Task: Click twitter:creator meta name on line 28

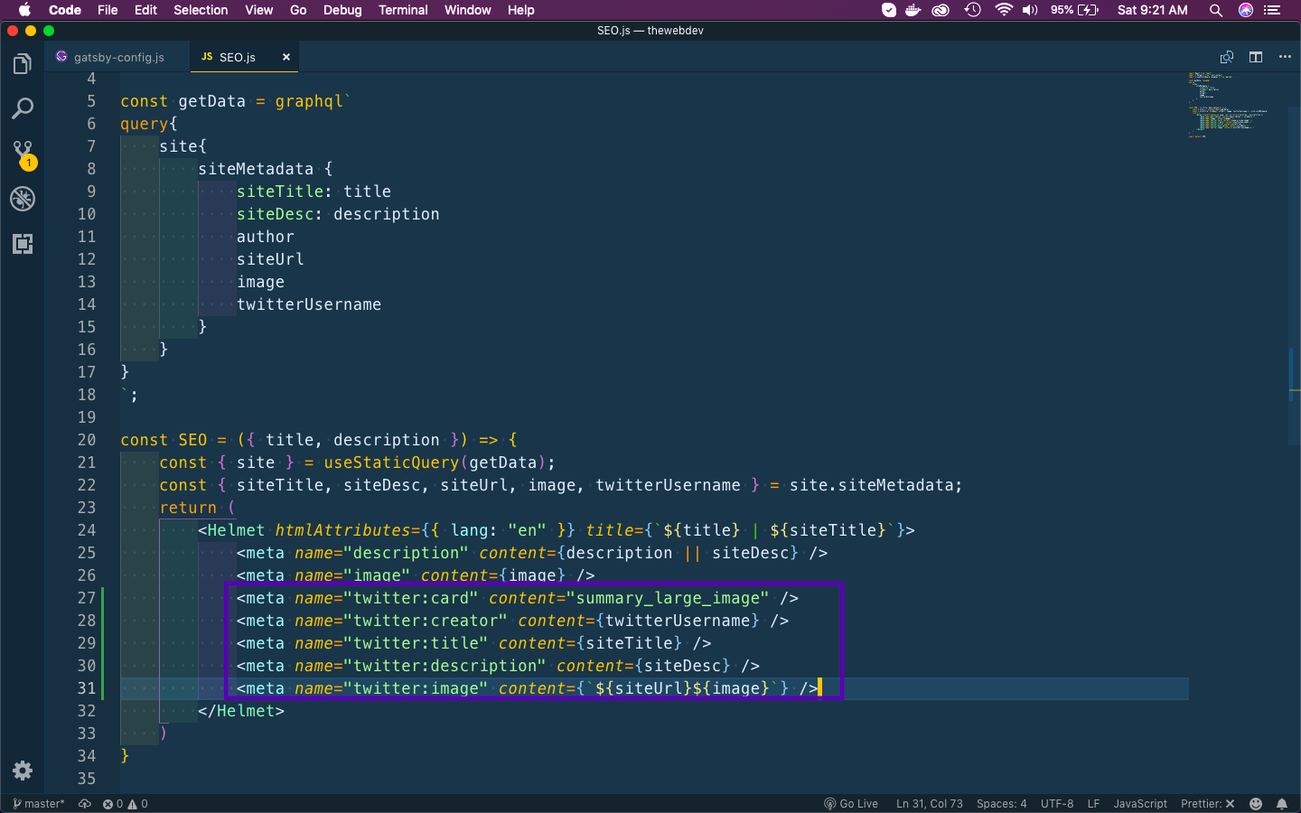Action: click(426, 621)
